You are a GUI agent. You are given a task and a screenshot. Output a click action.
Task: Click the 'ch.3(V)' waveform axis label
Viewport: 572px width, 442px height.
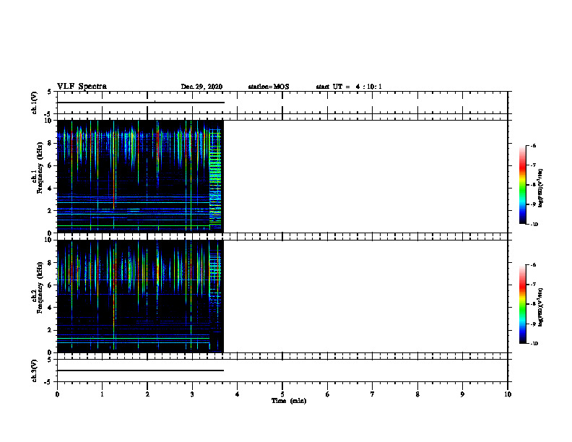(34, 371)
